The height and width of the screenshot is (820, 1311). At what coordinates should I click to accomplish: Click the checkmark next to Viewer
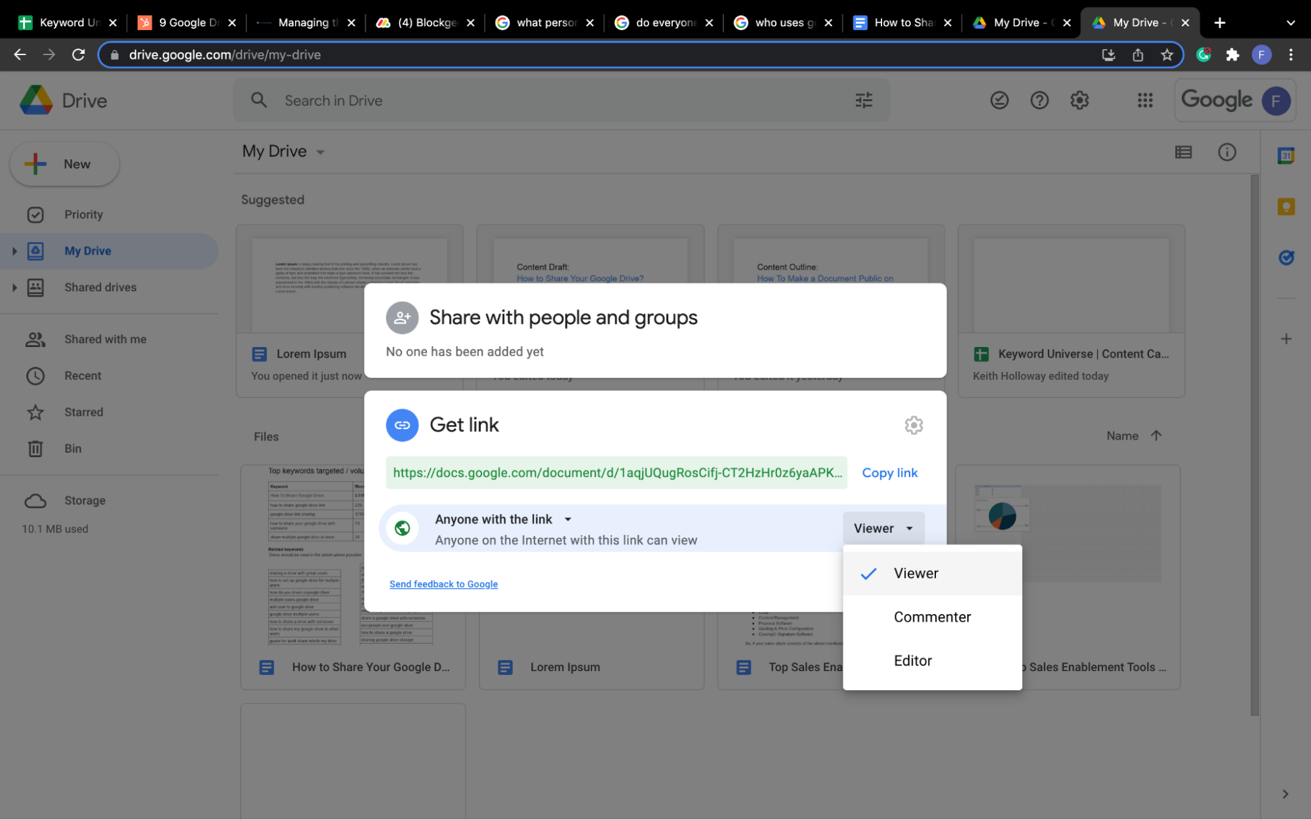pos(868,573)
